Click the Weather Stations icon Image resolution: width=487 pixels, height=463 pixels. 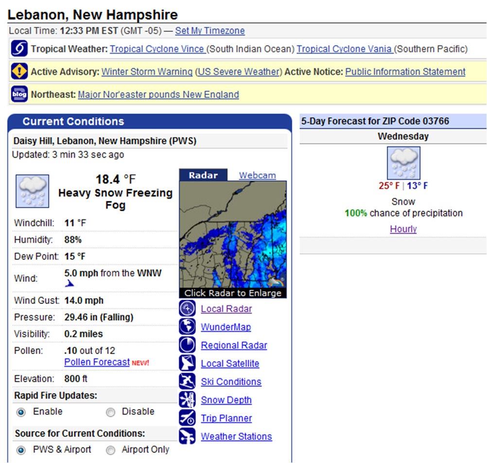[x=187, y=436]
